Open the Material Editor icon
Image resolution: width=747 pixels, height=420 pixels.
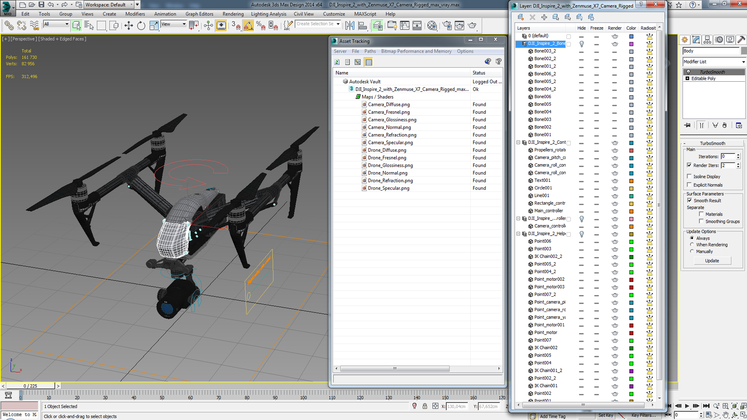pyautogui.click(x=432, y=26)
